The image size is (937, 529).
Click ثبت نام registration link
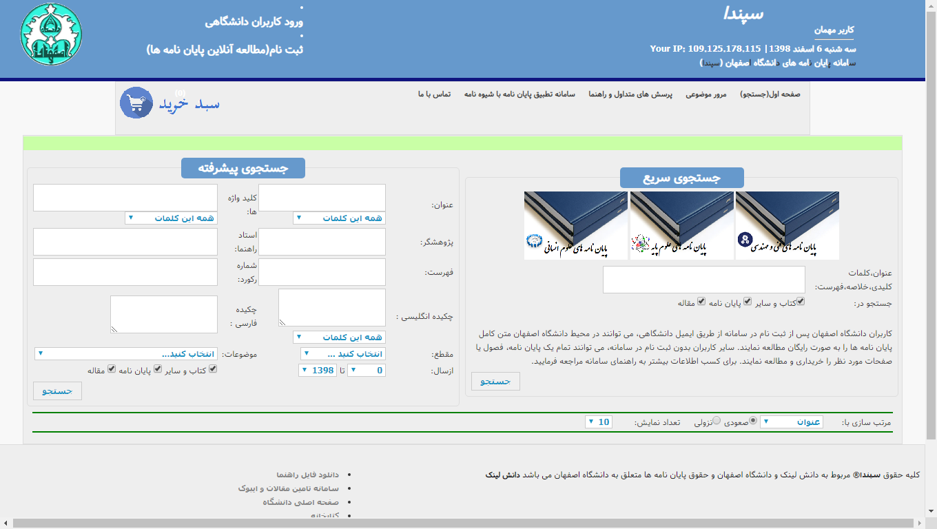[225, 50]
